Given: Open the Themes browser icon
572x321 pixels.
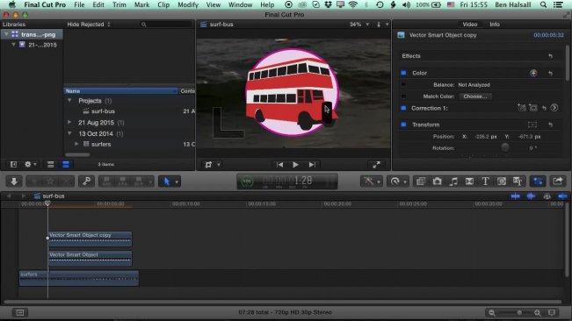Looking at the screenshot, I should (x=518, y=182).
